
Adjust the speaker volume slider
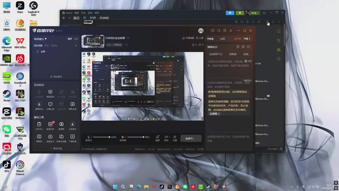point(136,137)
